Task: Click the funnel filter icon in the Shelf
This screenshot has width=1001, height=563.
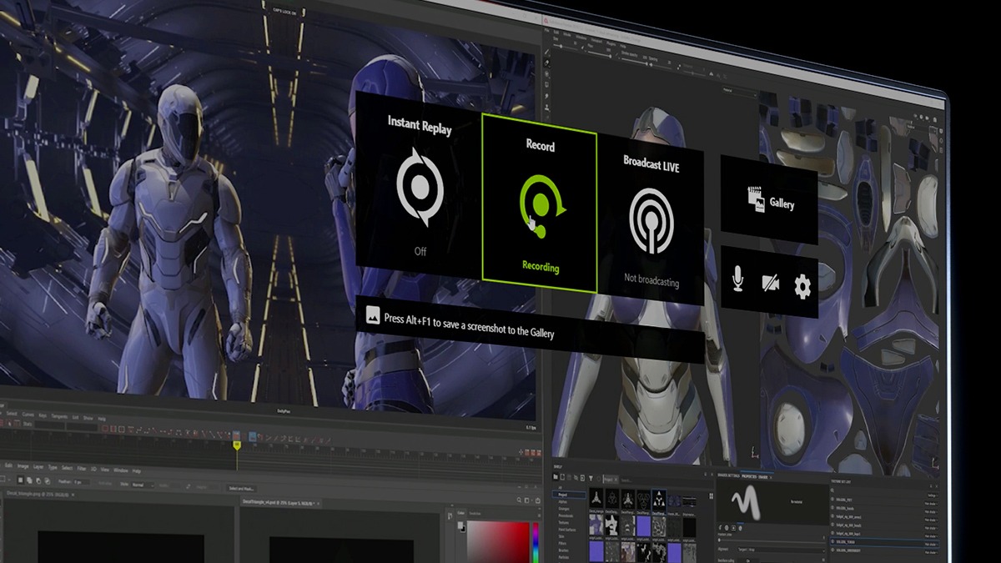Action: [x=591, y=479]
